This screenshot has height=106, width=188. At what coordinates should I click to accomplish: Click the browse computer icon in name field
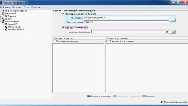click(x=167, y=32)
